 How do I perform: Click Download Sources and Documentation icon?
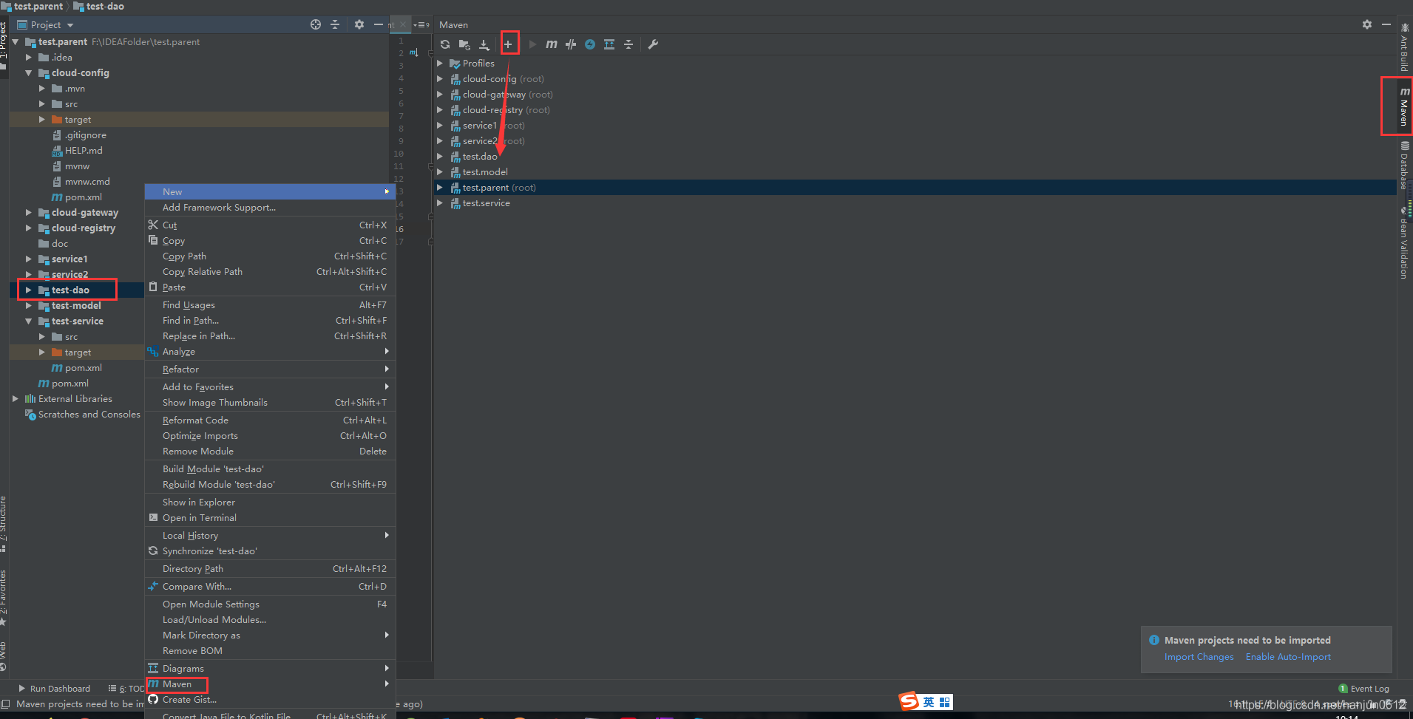tap(484, 44)
